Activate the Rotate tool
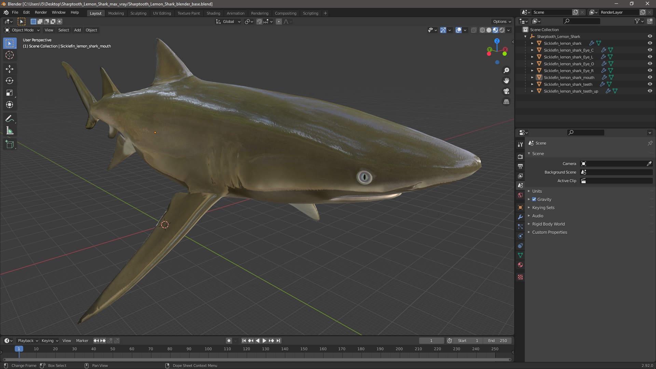The image size is (656, 369). [x=10, y=81]
